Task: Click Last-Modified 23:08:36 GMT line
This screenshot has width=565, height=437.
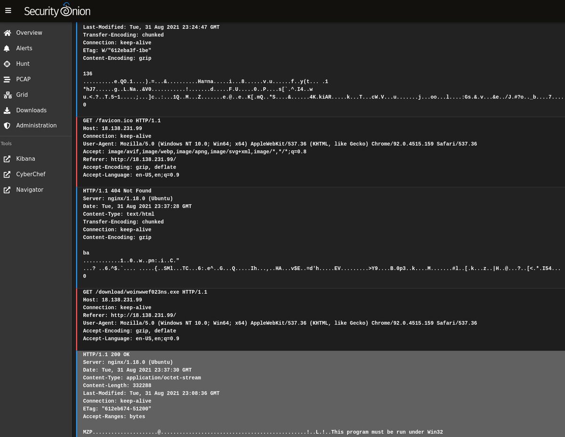Action: point(151,393)
